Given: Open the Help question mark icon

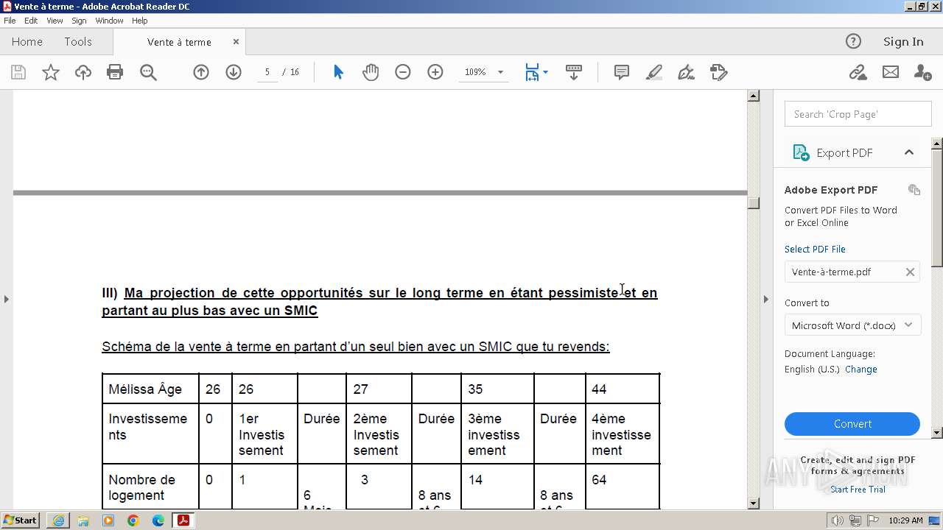Looking at the screenshot, I should point(853,41).
